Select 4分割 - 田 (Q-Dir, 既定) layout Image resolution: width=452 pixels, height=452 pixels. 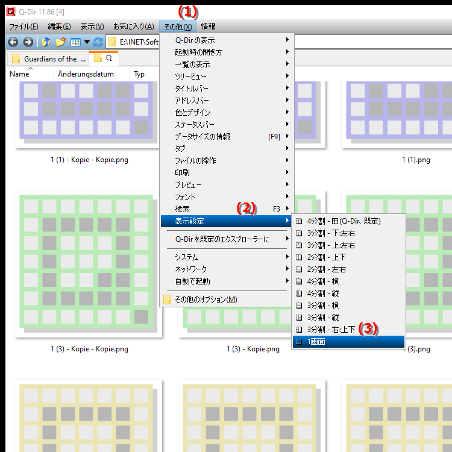(348, 221)
